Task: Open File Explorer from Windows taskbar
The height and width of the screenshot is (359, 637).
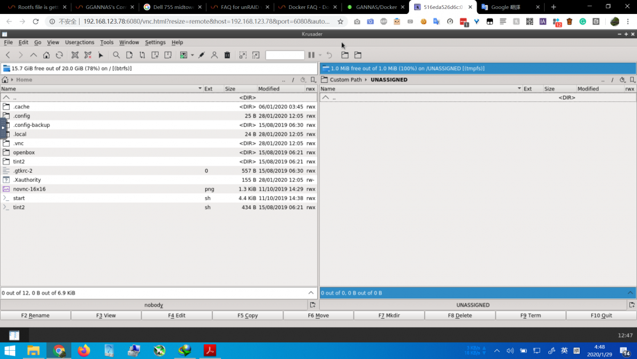Action: click(x=33, y=351)
